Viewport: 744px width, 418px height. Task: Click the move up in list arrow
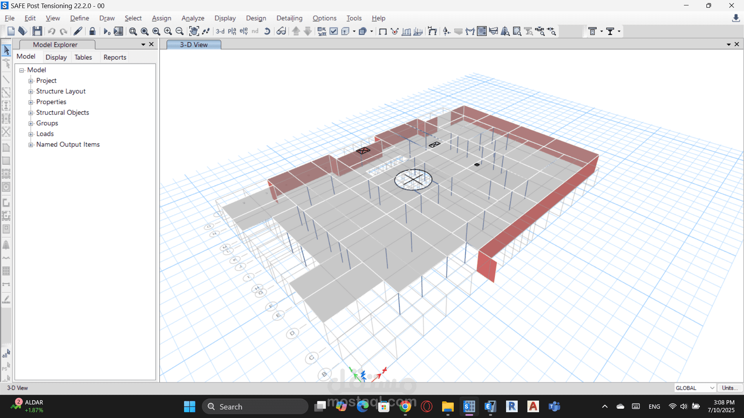[296, 31]
